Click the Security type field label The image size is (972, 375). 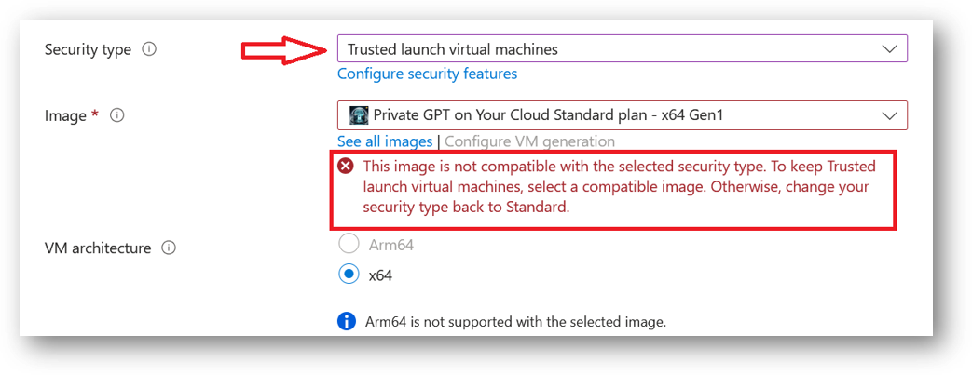[88, 49]
